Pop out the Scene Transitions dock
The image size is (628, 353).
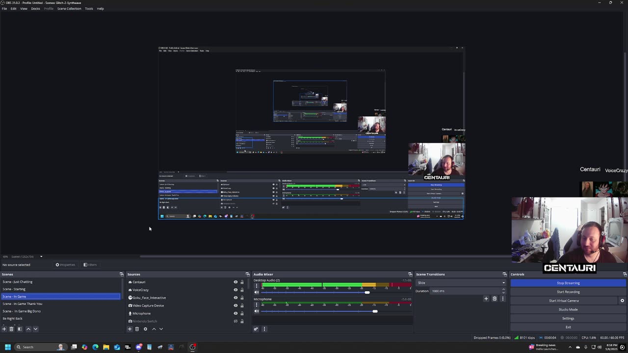504,274
